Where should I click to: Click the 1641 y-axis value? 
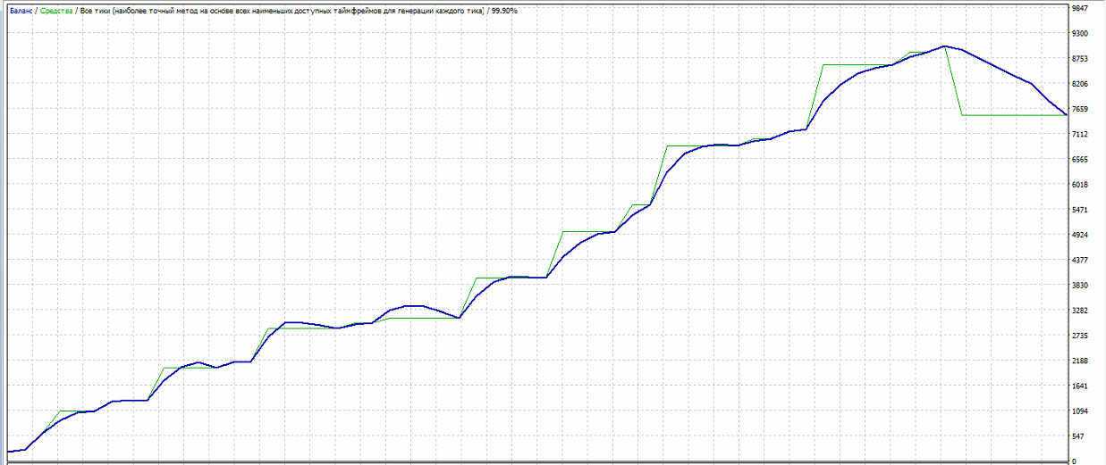[x=1079, y=386]
